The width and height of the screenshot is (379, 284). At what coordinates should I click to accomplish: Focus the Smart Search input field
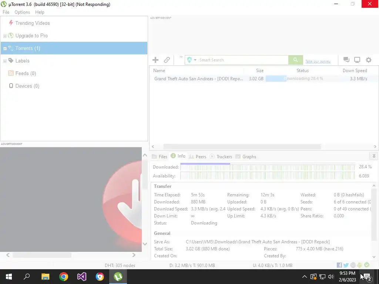click(243, 60)
